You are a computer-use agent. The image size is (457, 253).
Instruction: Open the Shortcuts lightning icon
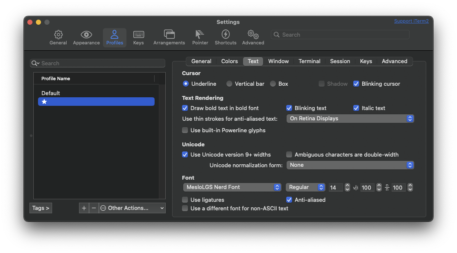pos(225,35)
